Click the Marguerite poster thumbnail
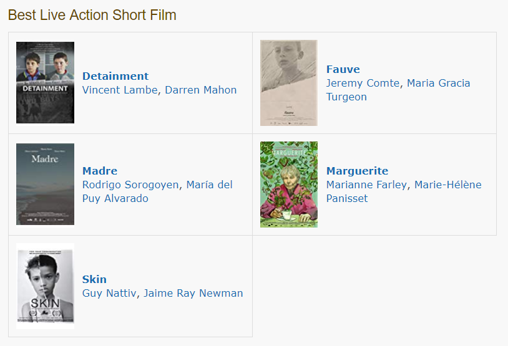 [288, 185]
